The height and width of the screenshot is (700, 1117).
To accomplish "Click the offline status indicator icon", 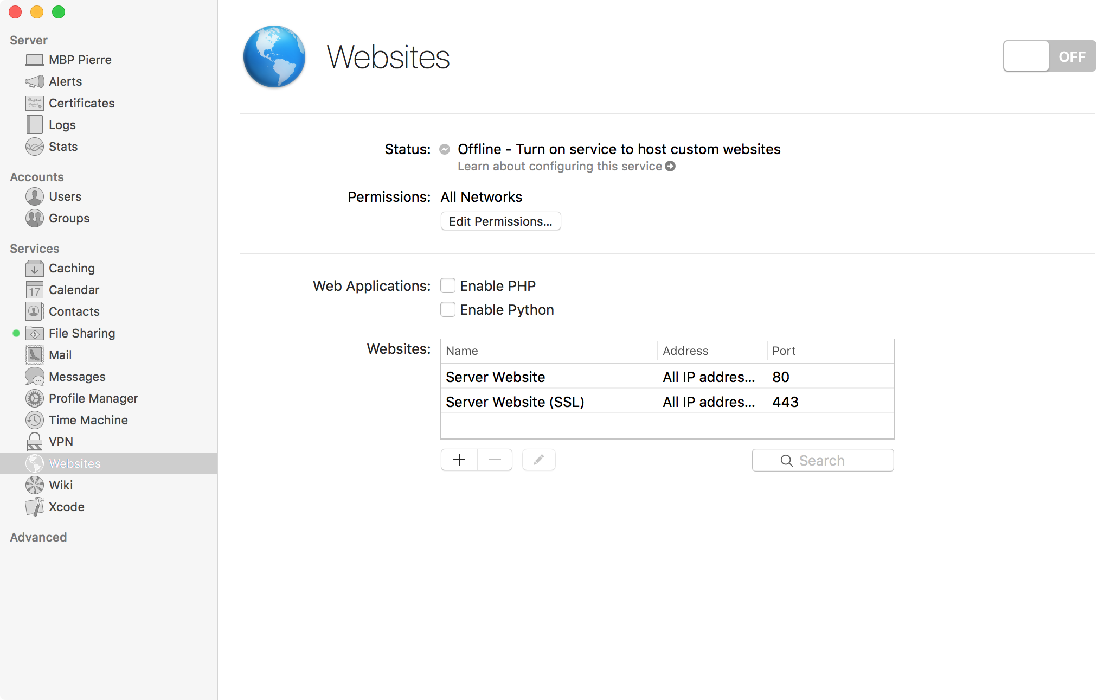I will [445, 149].
